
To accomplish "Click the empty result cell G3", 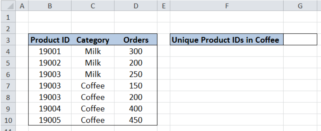I will click(300, 39).
